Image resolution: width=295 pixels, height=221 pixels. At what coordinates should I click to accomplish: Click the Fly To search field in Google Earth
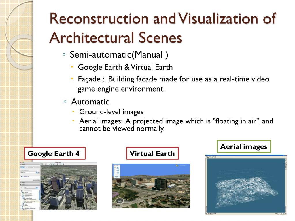click(28, 172)
